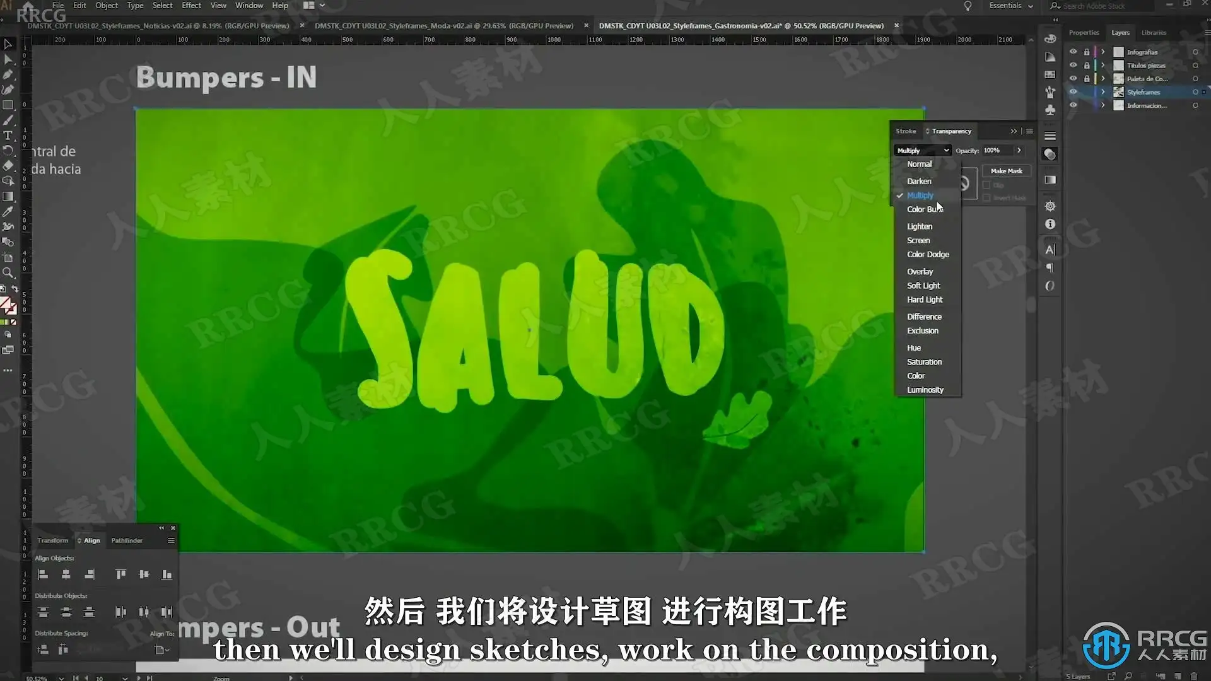Open the Essentials workspace dropdown
1211x681 pixels.
click(x=1011, y=6)
